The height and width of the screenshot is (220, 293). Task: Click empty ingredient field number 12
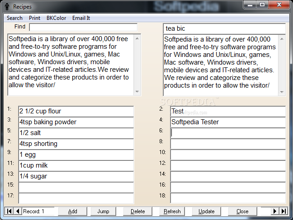coord(228,165)
